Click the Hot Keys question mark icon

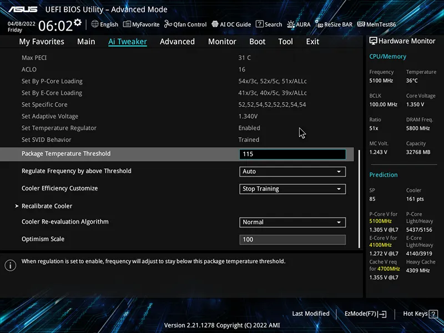click(x=433, y=314)
